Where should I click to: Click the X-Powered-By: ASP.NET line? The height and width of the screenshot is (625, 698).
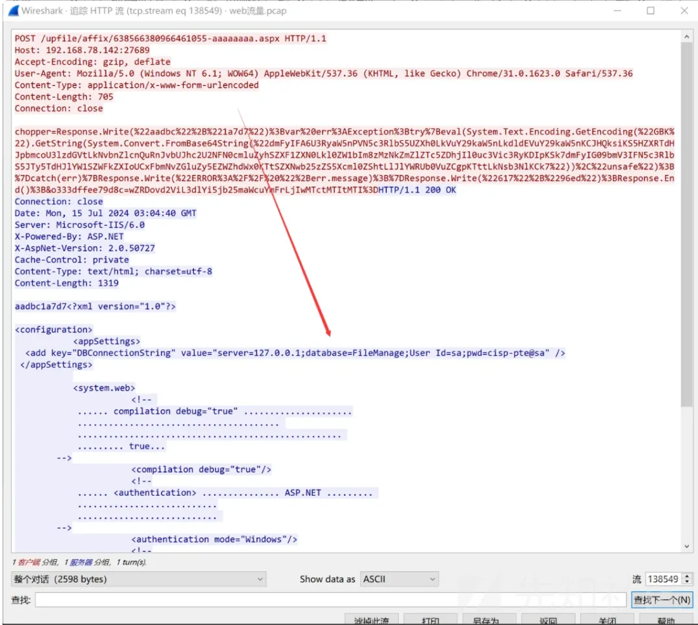69,237
